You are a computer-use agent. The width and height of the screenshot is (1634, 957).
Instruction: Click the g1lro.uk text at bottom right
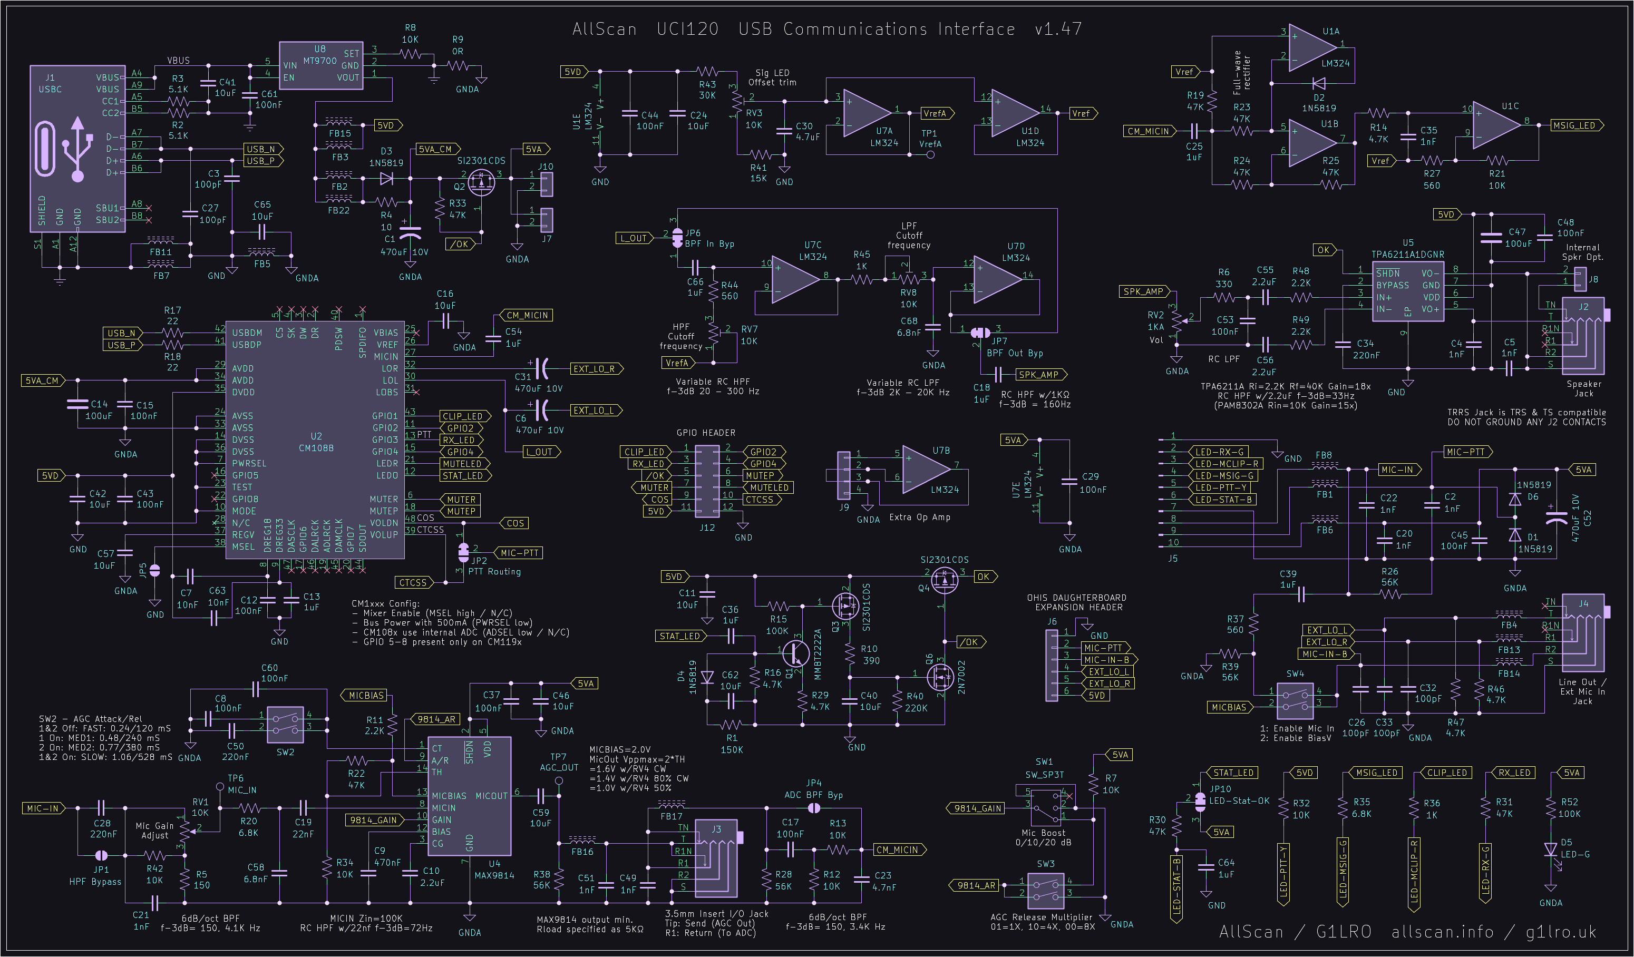(1561, 932)
